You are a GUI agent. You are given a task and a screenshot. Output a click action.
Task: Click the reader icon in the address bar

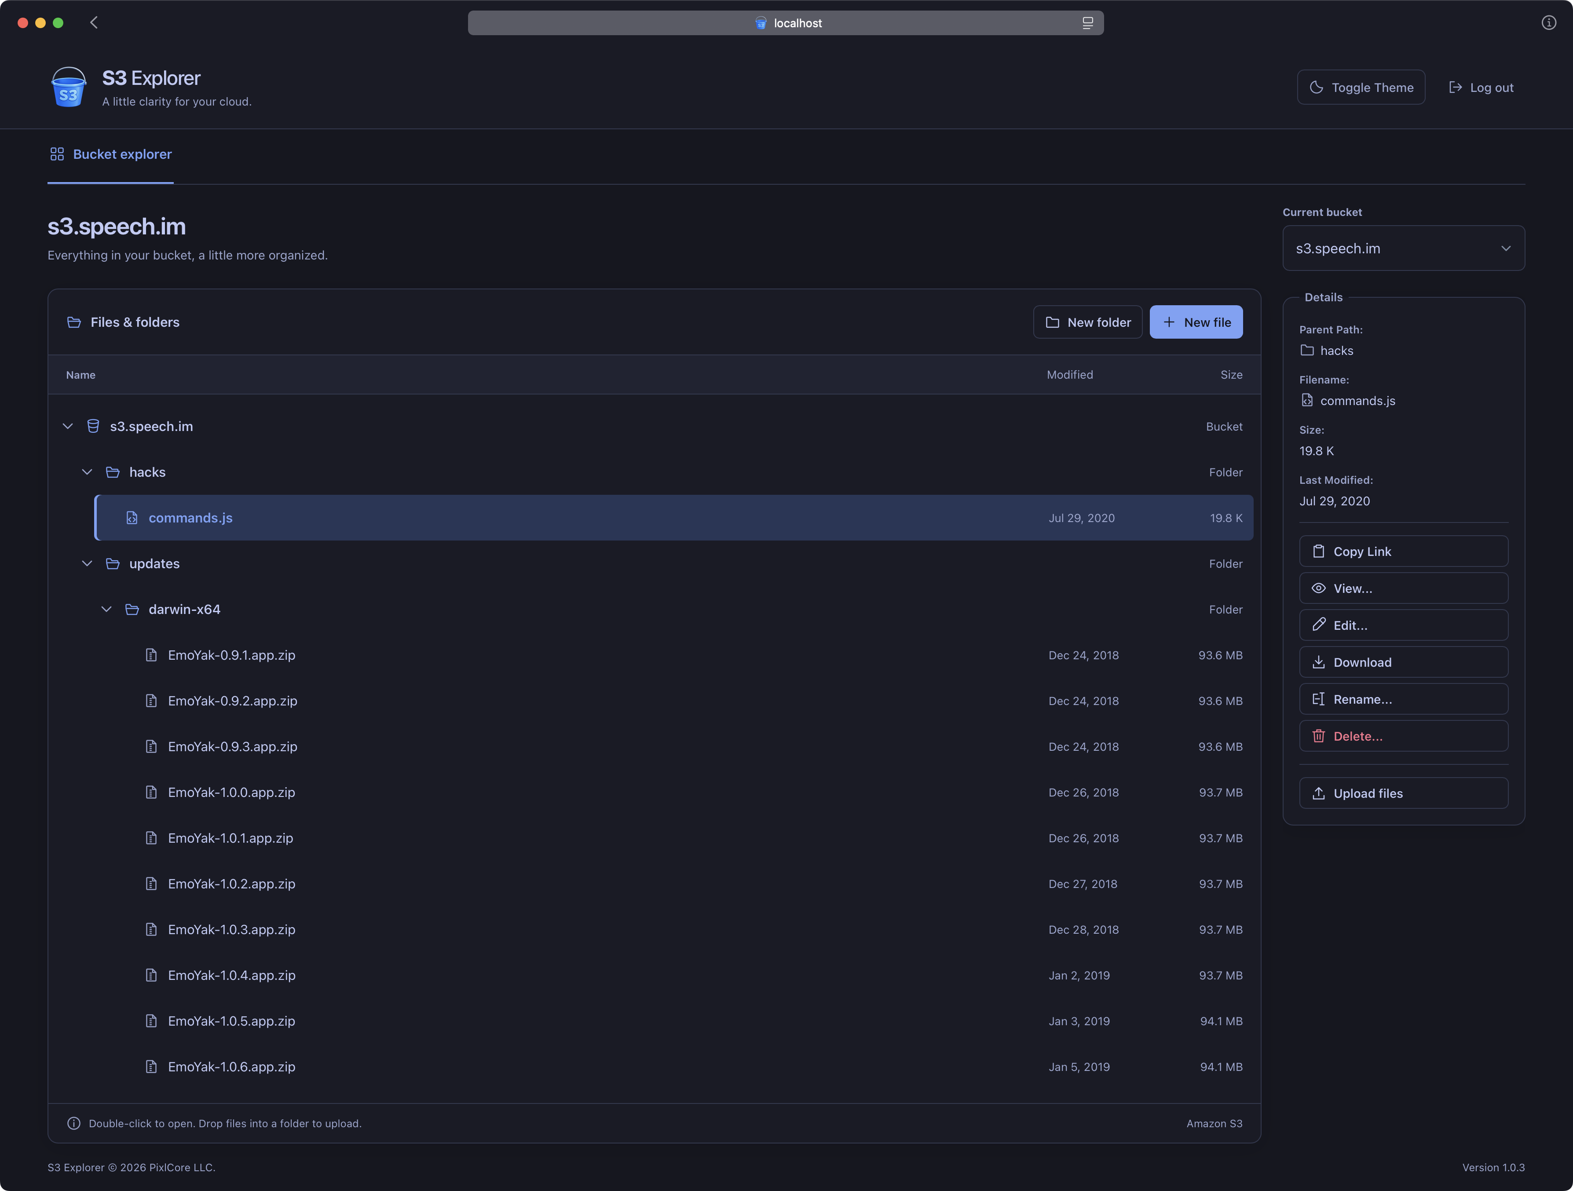(1087, 23)
